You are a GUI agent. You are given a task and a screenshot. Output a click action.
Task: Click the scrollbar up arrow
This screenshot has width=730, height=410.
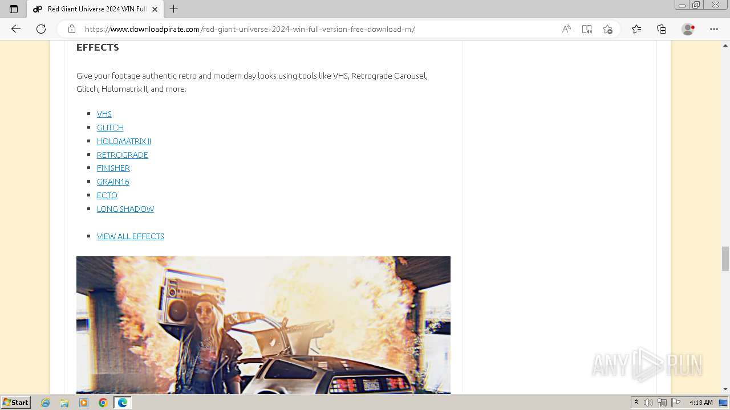pos(725,45)
